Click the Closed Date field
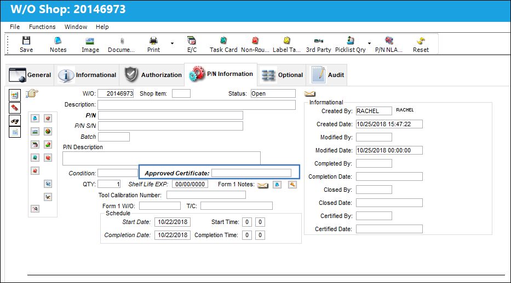The width and height of the screenshot is (511, 283). (x=389, y=203)
